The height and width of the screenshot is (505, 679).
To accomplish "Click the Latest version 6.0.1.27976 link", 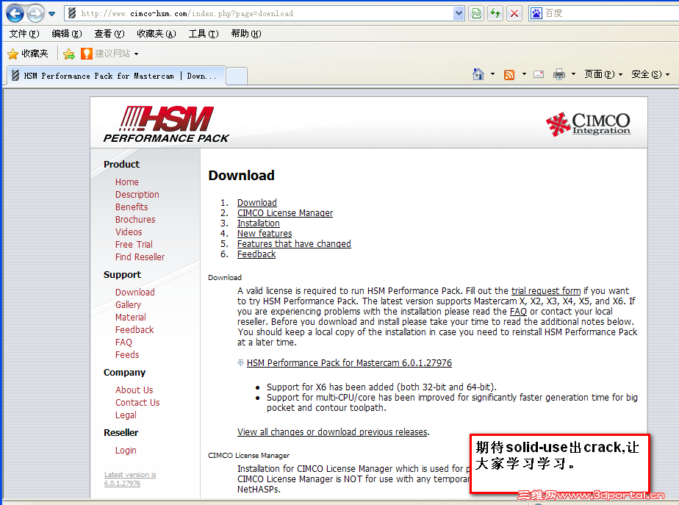I will click(x=130, y=479).
